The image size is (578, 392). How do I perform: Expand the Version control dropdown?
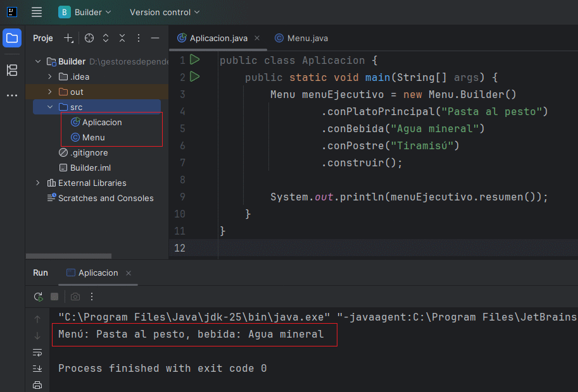coord(165,12)
